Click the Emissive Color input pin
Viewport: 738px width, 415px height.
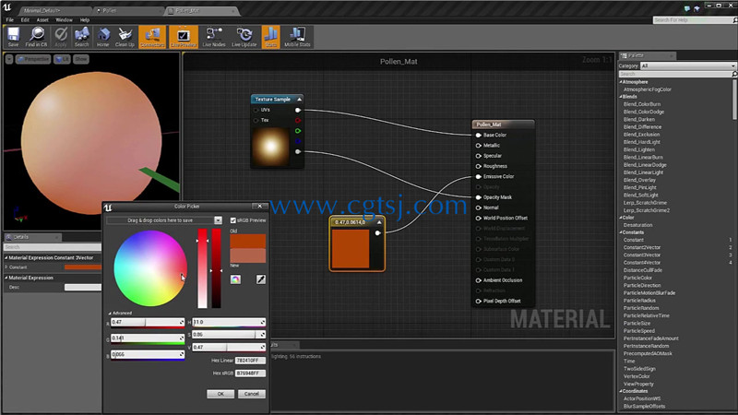[478, 176]
